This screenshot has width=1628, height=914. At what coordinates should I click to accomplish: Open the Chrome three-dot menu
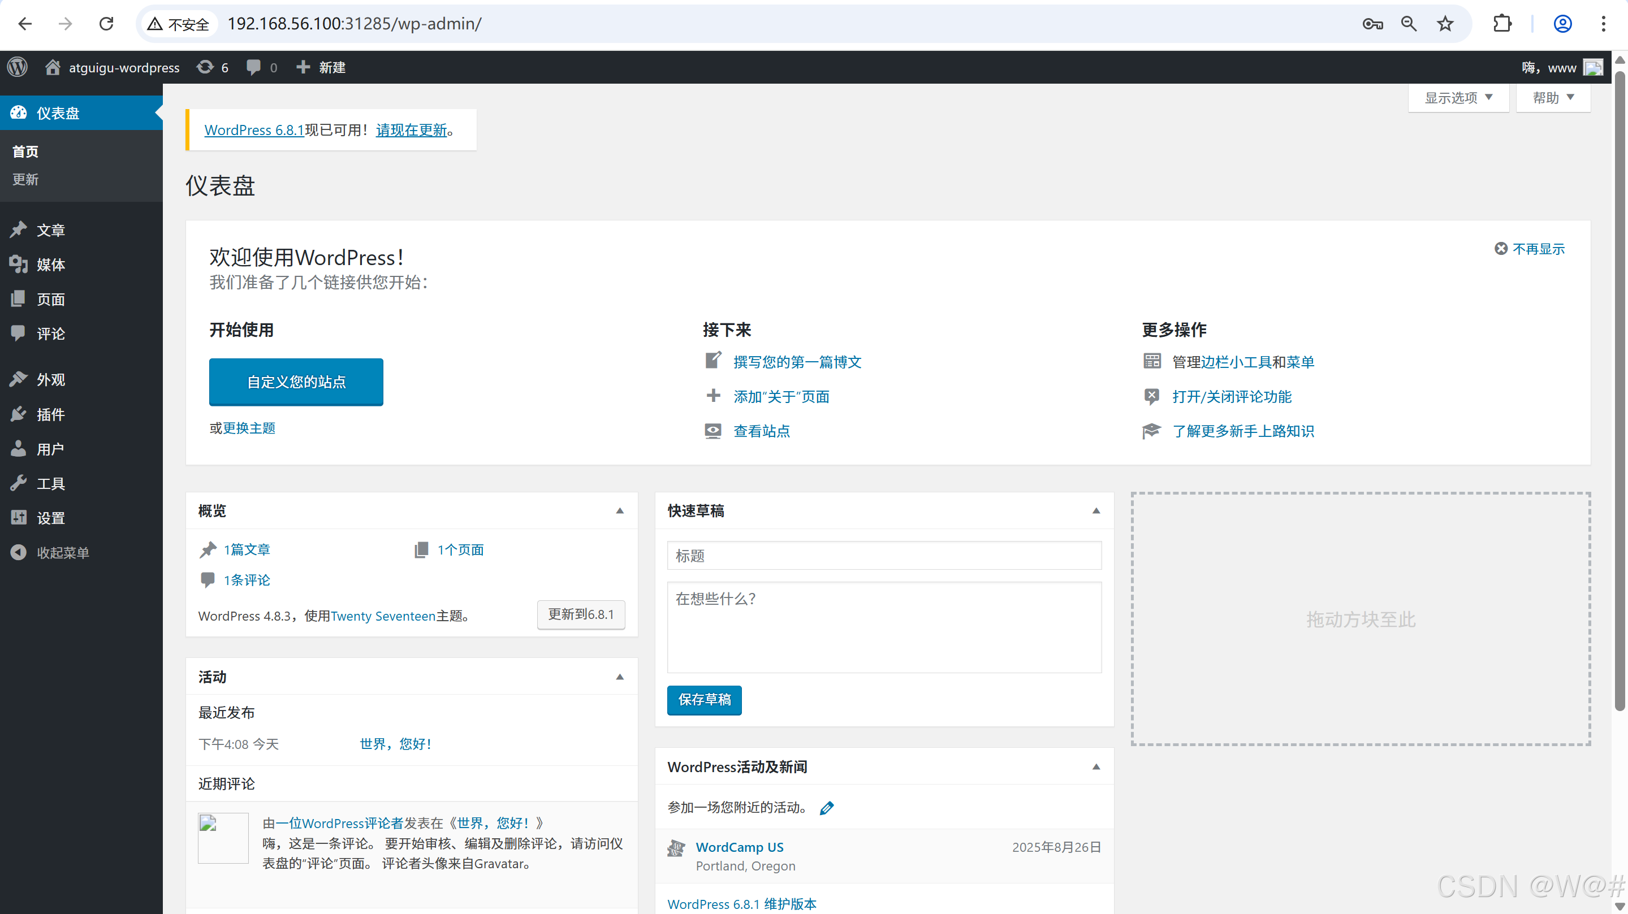pyautogui.click(x=1603, y=24)
